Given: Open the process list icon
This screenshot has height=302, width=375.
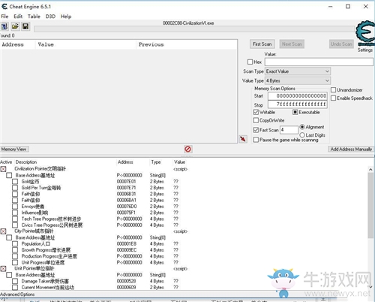Looking at the screenshot, I should point(4,26).
